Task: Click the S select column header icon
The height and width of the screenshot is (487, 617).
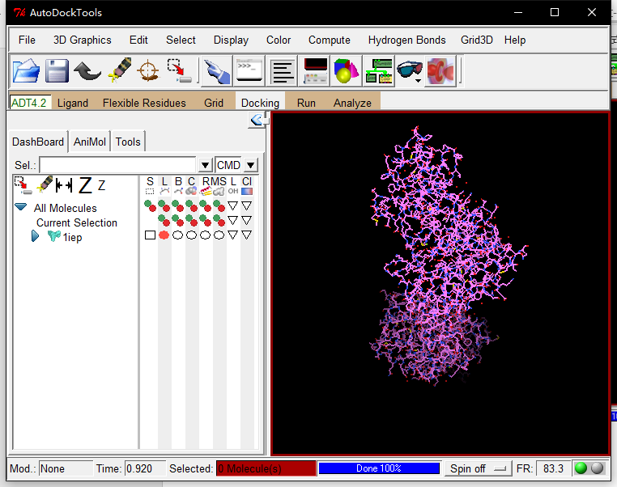Action: point(150,186)
